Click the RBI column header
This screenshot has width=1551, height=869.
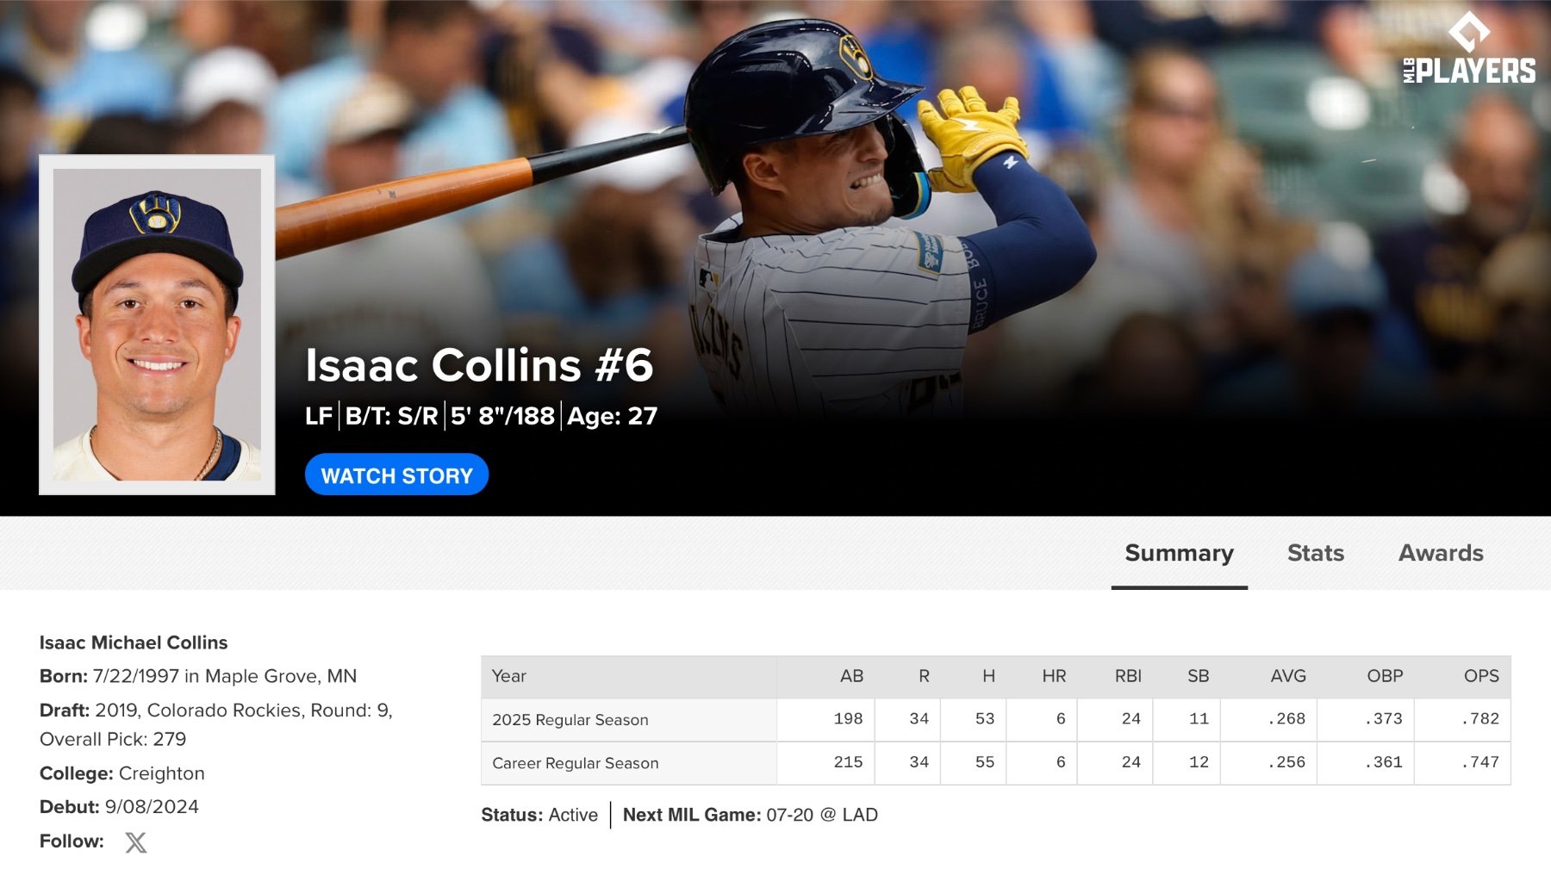click(1128, 677)
